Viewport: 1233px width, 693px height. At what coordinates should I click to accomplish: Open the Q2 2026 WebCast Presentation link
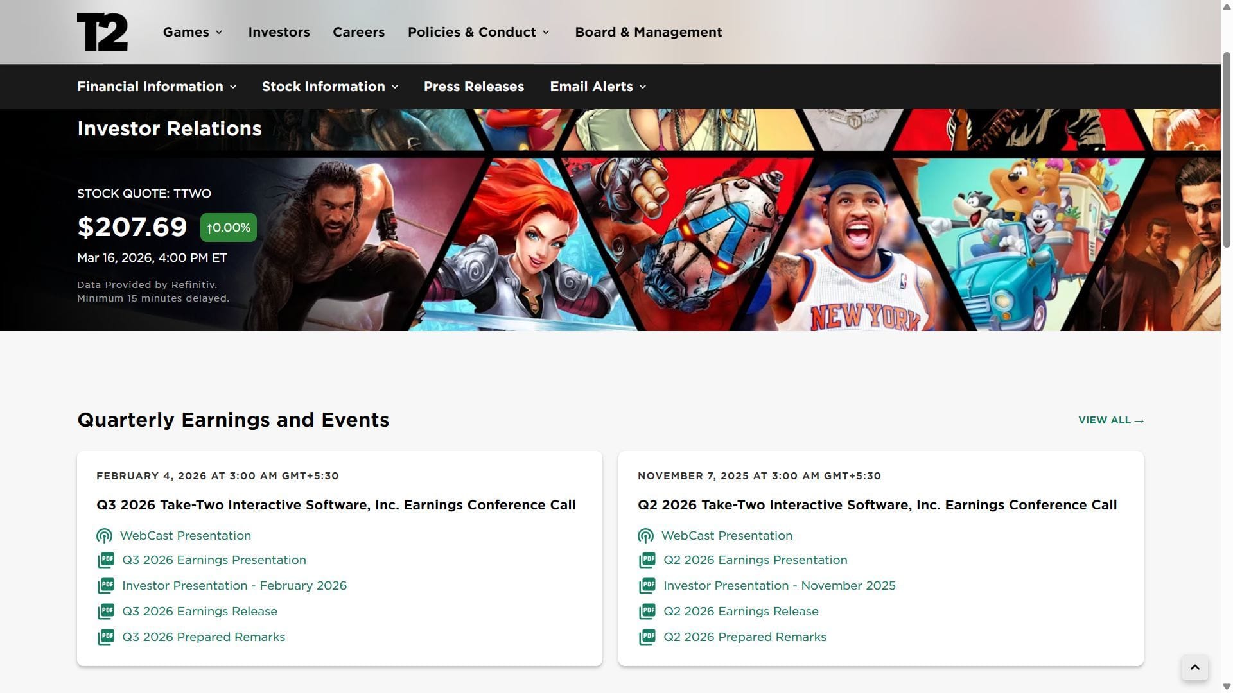tap(727, 536)
